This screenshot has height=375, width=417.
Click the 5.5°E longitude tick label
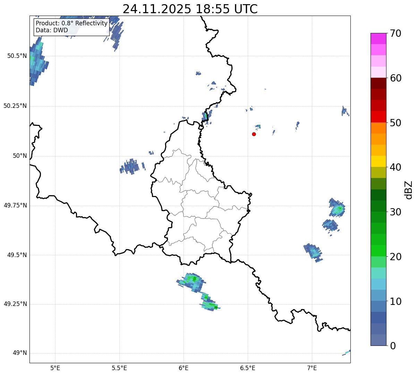119,368
